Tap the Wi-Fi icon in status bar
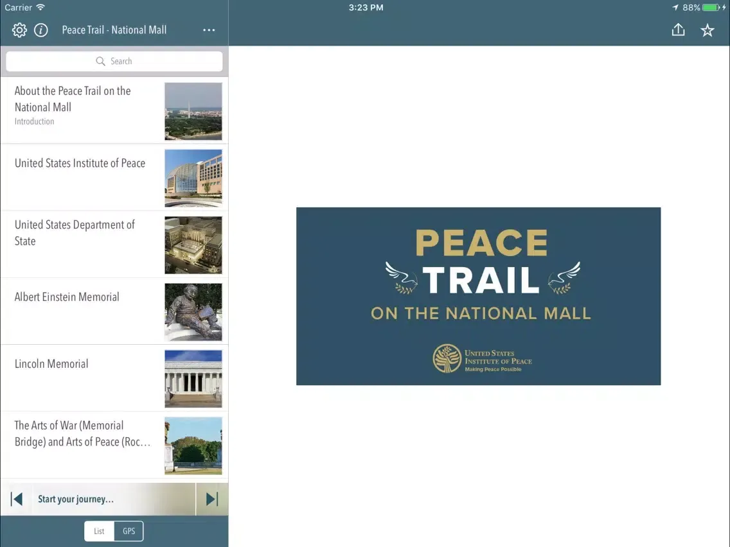 [x=40, y=8]
